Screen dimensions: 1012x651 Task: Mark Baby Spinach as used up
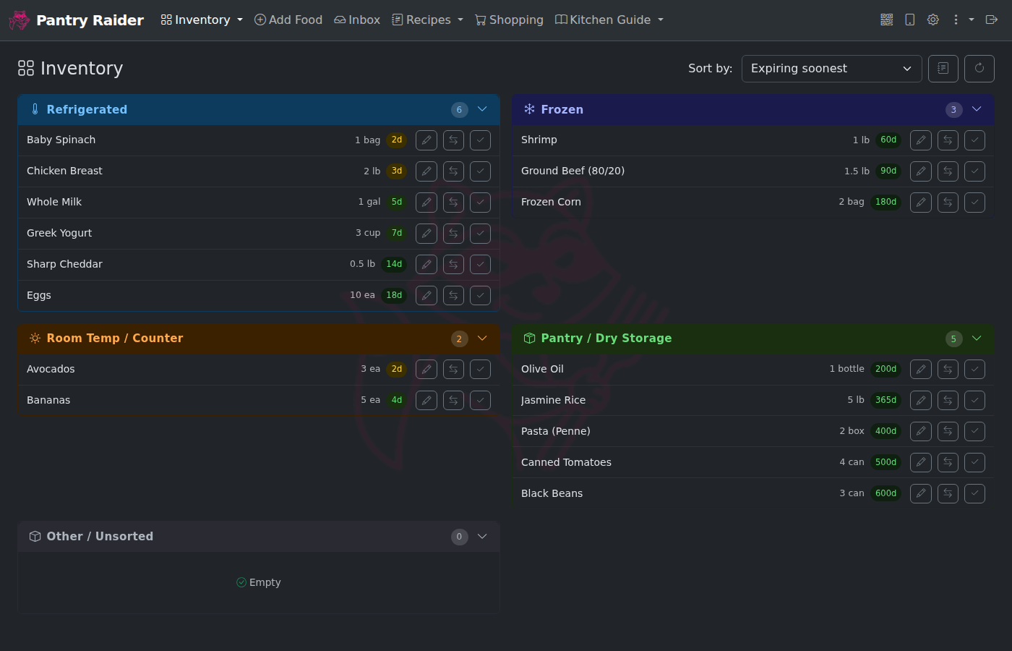(480, 140)
